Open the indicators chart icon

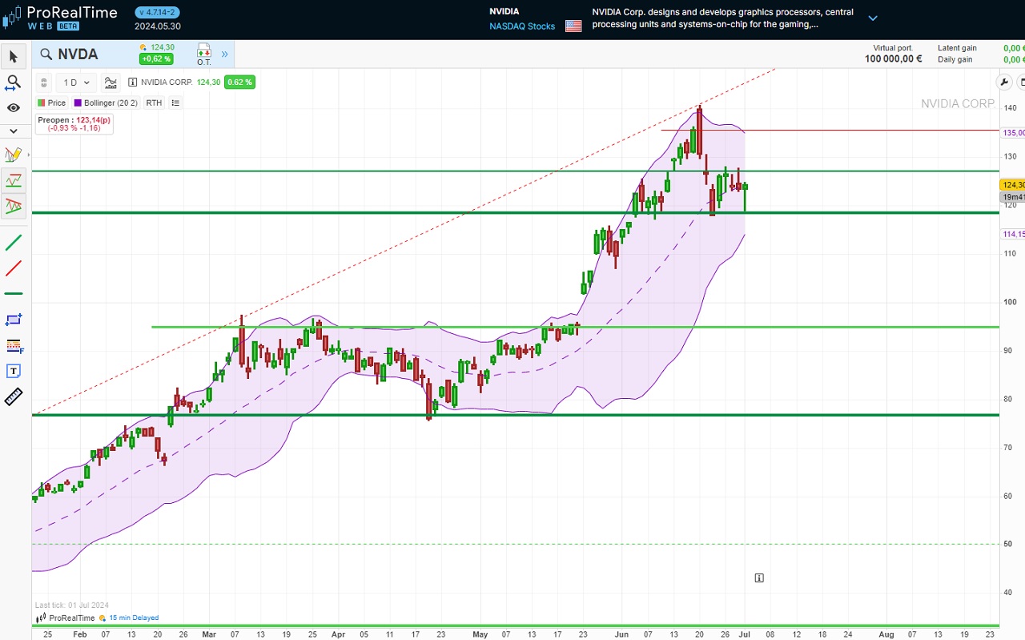[111, 83]
